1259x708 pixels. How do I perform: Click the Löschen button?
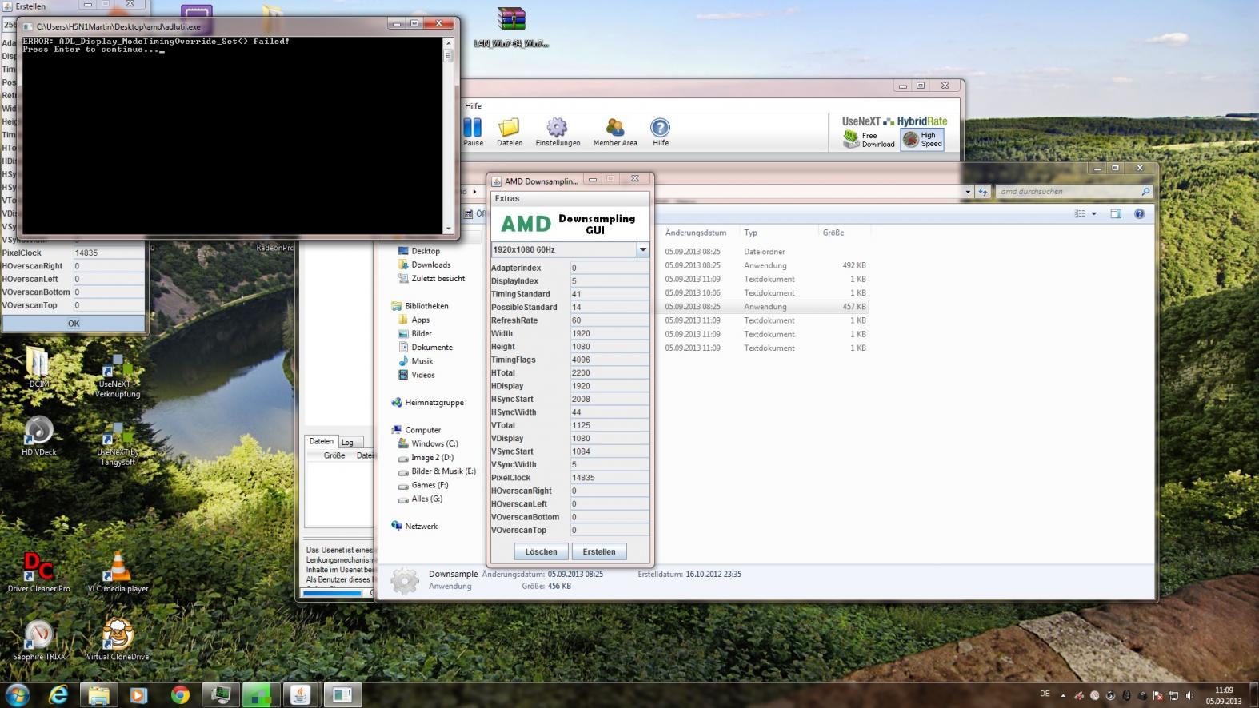point(541,551)
